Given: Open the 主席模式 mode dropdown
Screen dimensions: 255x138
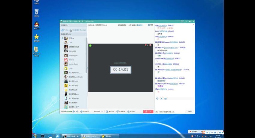Looking at the screenshot, I should pos(64,25).
